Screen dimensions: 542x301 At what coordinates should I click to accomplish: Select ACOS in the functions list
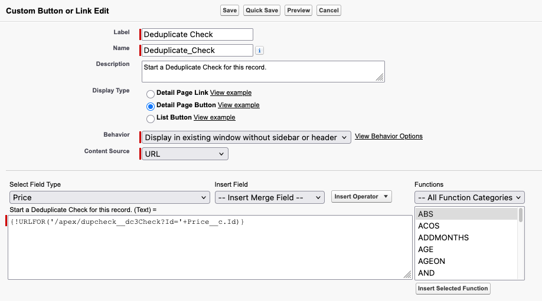tap(466, 226)
